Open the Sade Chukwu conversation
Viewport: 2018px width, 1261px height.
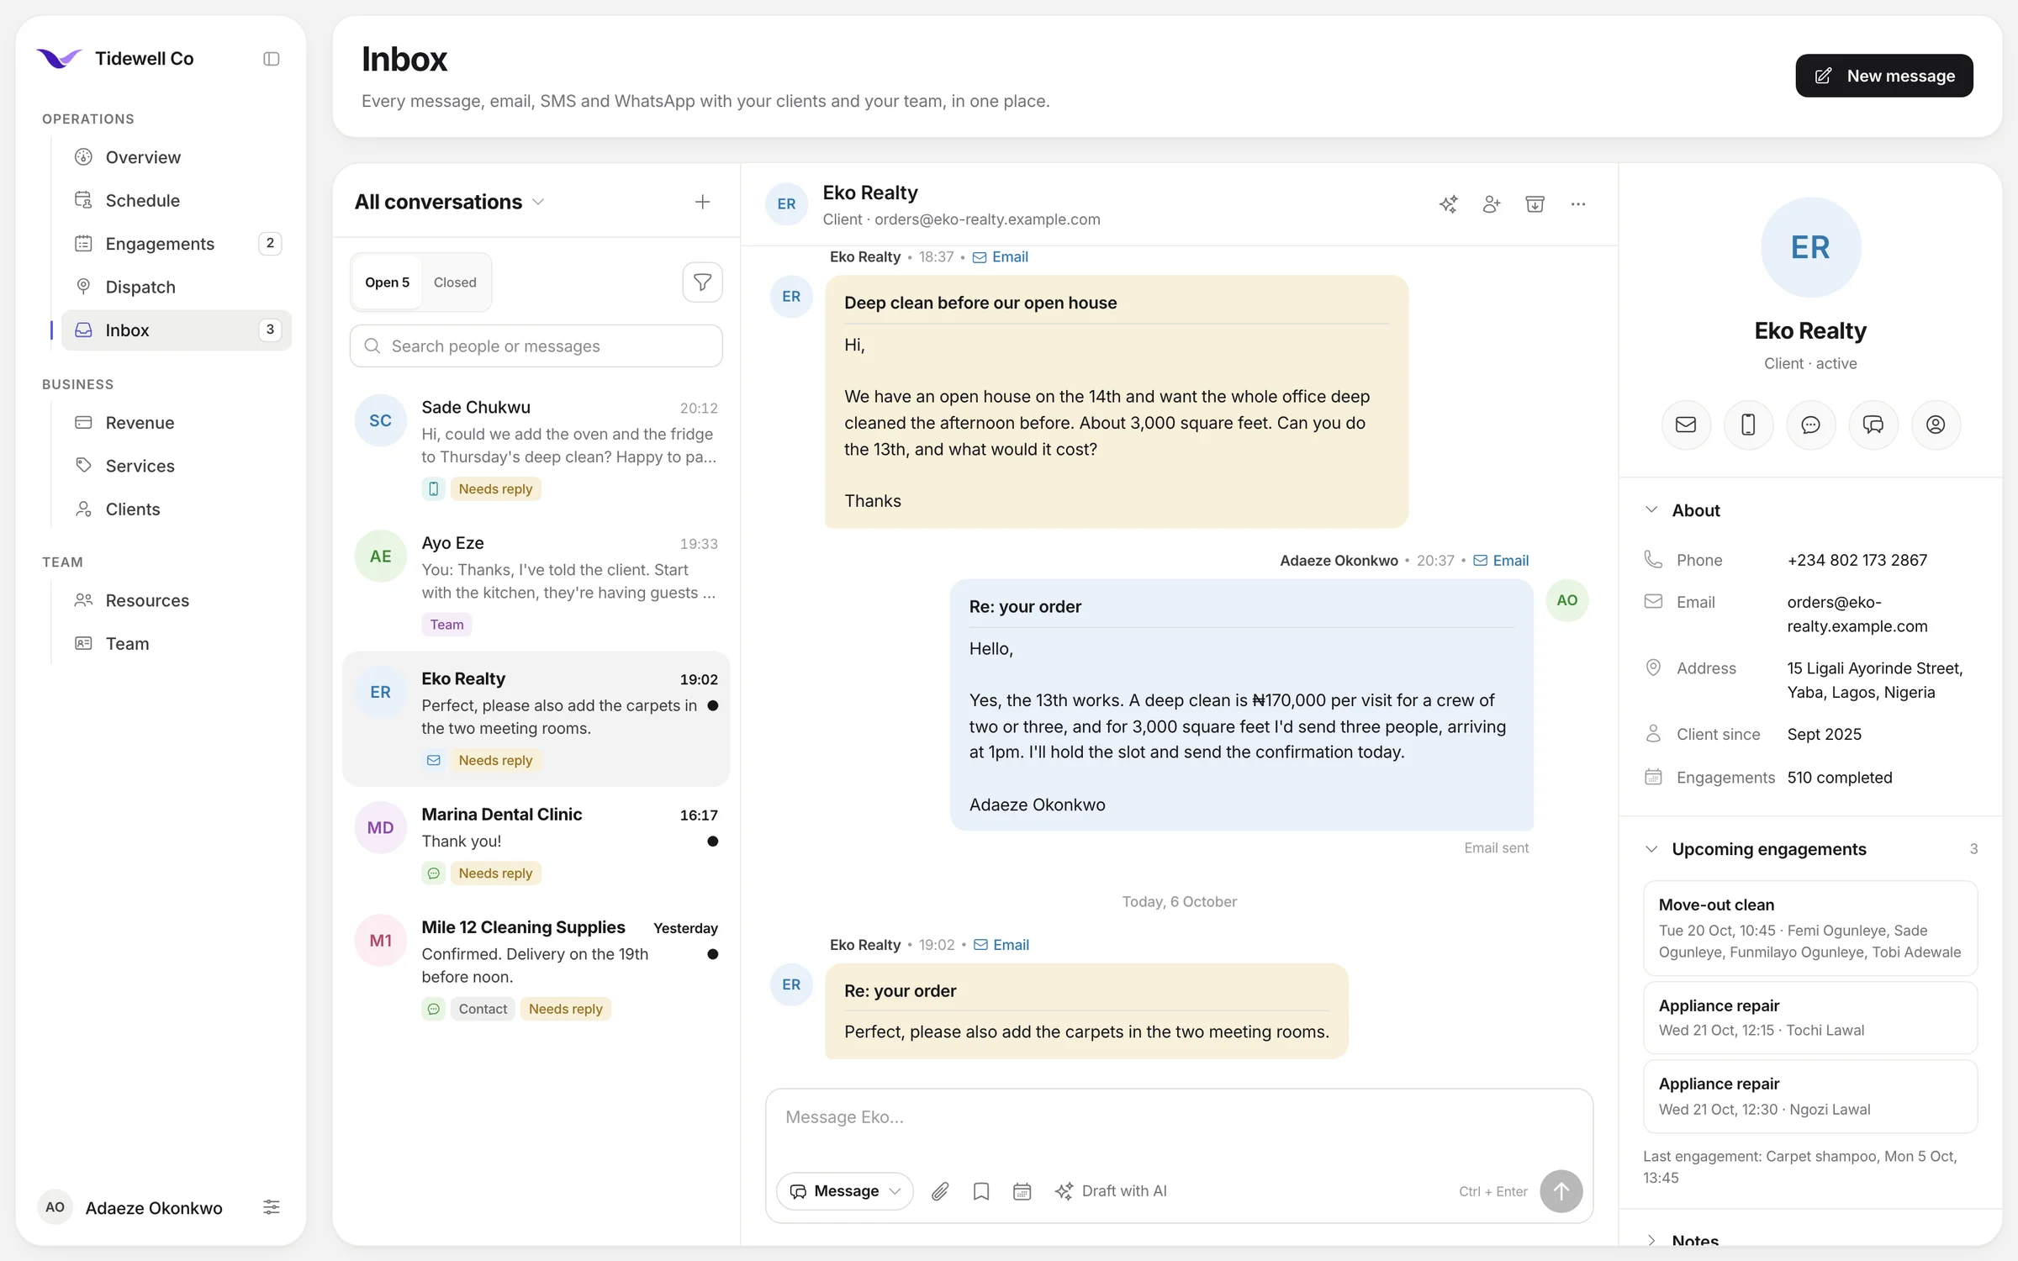click(x=536, y=448)
